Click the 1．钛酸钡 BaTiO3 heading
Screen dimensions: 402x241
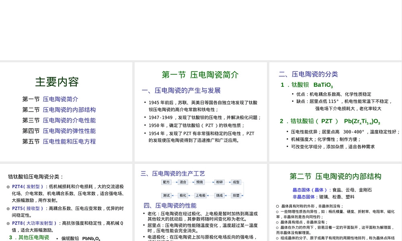point(307,85)
